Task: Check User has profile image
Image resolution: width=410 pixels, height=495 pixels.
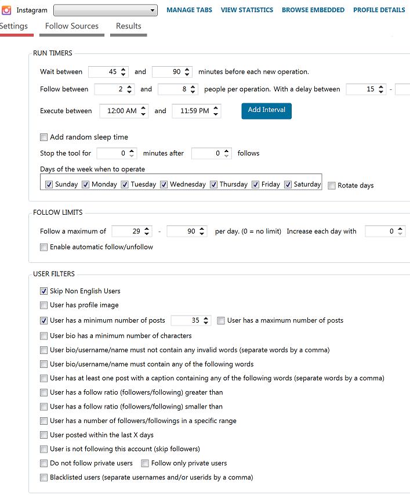Action: 44,305
